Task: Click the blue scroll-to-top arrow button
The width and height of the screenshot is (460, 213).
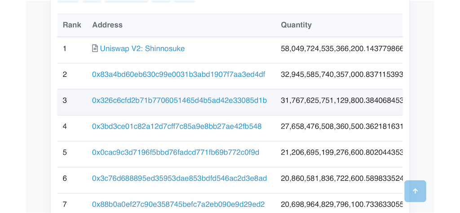Action: pos(415,191)
